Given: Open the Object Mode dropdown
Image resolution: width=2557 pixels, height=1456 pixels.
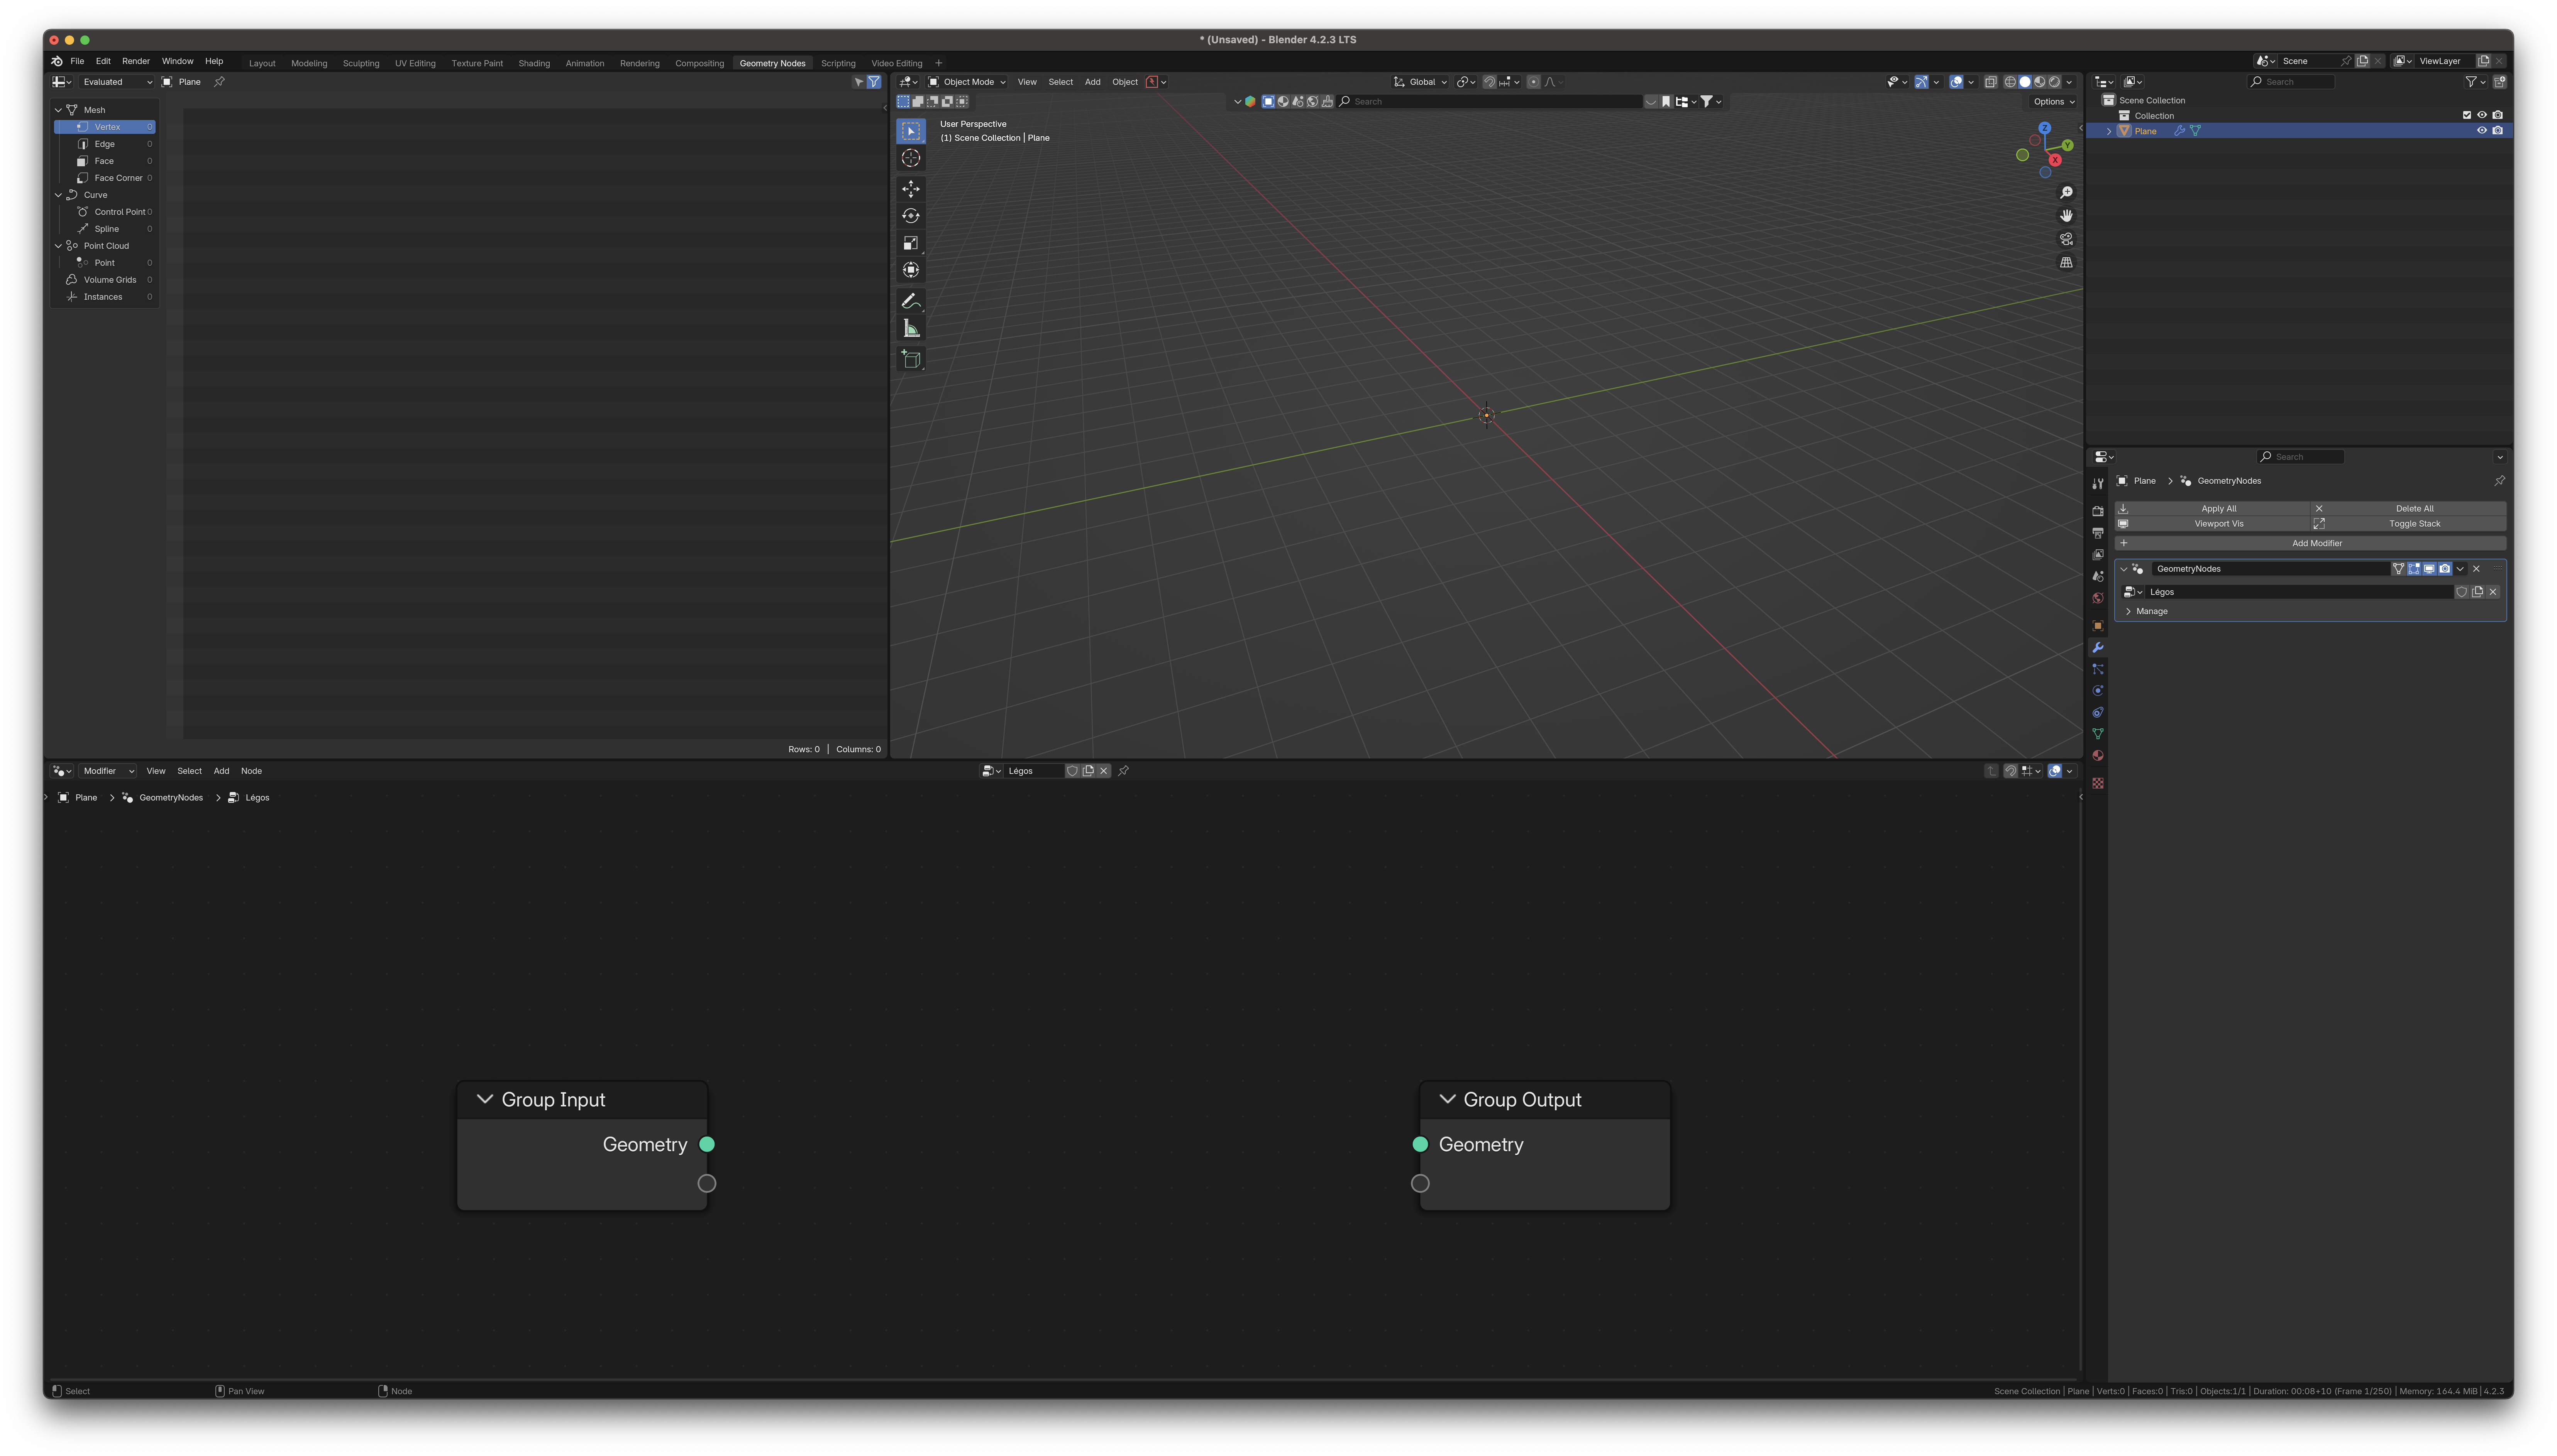Looking at the screenshot, I should (966, 82).
